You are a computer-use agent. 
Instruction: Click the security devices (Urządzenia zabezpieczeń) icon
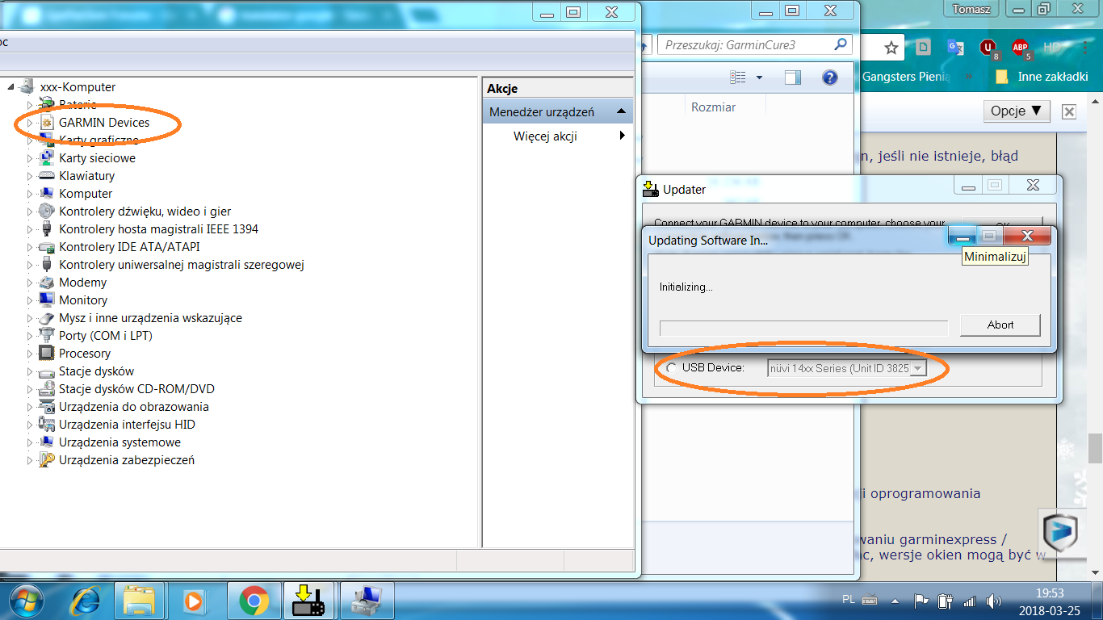point(47,460)
